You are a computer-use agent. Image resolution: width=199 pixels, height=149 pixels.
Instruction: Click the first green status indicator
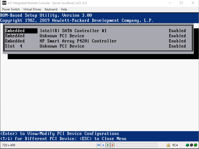pos(187,145)
